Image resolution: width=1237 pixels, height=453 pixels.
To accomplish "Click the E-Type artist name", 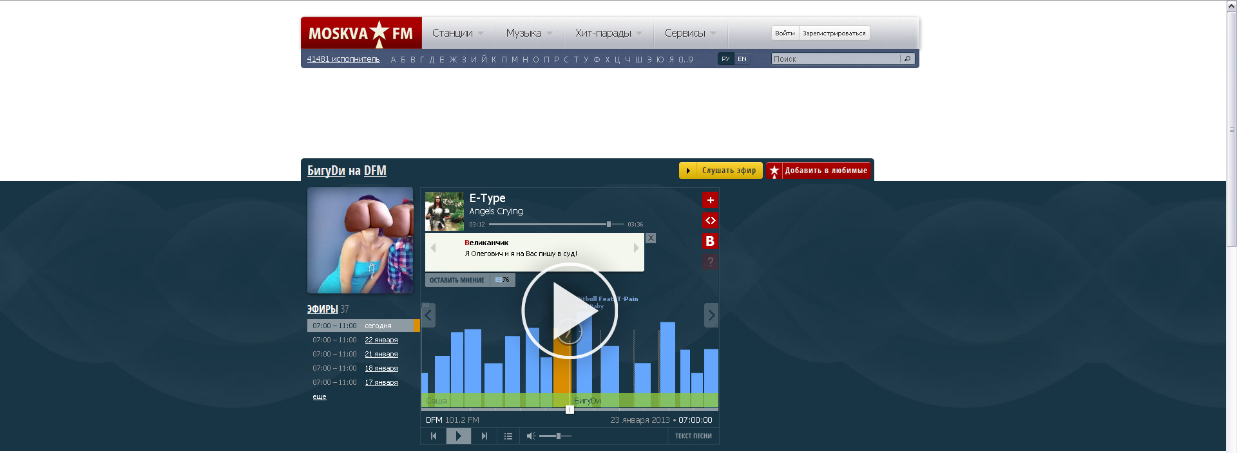I will (x=487, y=198).
